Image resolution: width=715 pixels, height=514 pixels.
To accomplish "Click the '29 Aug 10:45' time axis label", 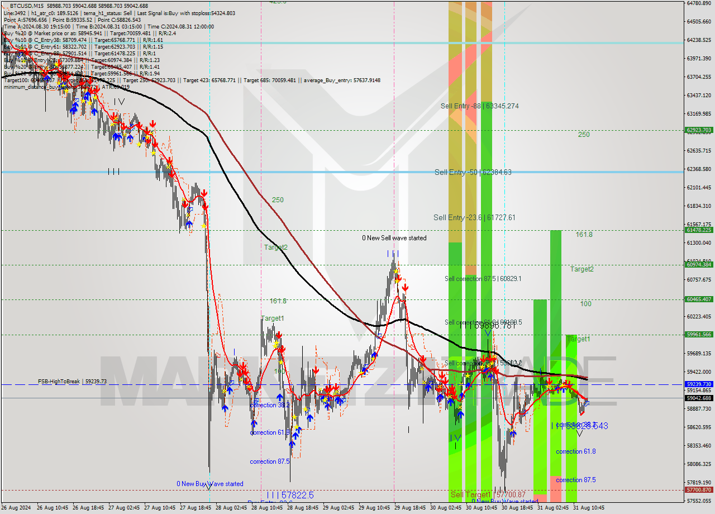I will [373, 508].
